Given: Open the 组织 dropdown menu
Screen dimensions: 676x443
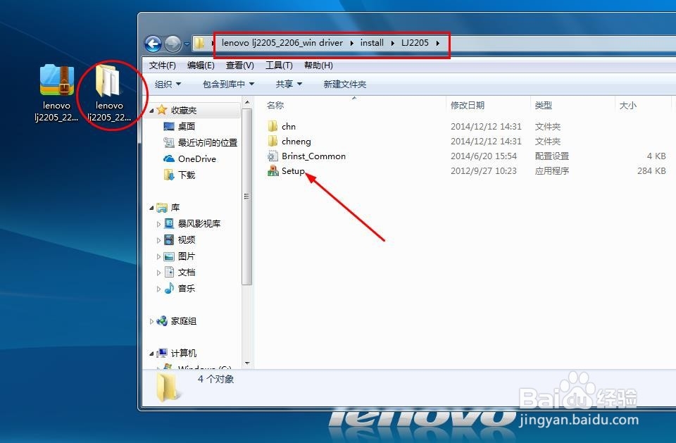Looking at the screenshot, I should coord(168,84).
